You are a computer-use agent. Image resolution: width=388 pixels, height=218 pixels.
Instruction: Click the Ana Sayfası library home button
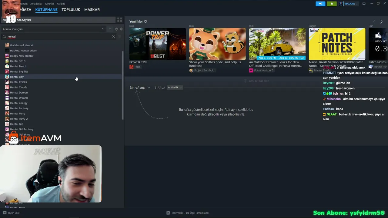[58, 20]
